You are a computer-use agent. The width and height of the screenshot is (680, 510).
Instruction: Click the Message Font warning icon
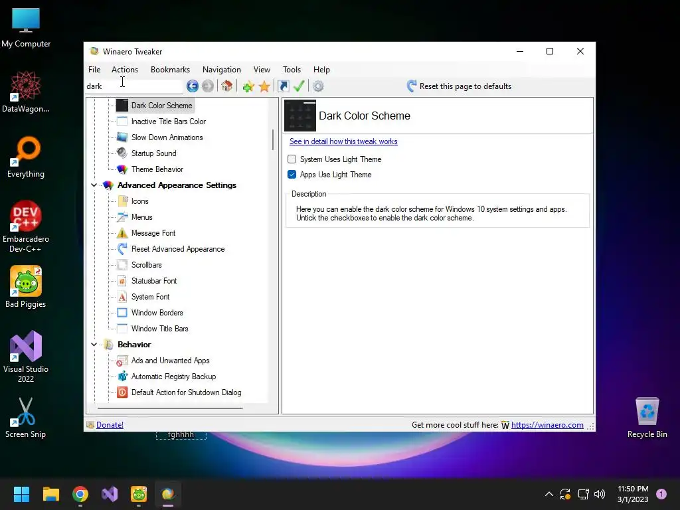coord(122,233)
